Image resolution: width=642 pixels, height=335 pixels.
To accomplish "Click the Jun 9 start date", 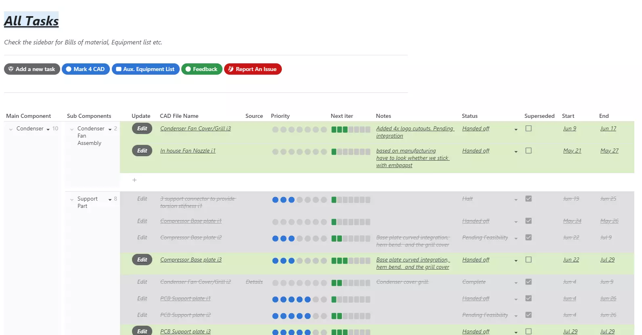I will tap(569, 128).
